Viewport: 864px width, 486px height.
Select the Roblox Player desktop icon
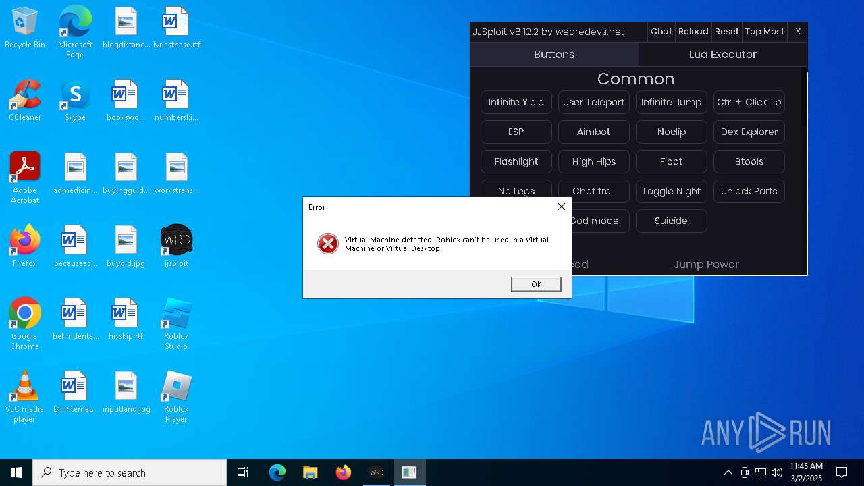pyautogui.click(x=176, y=397)
